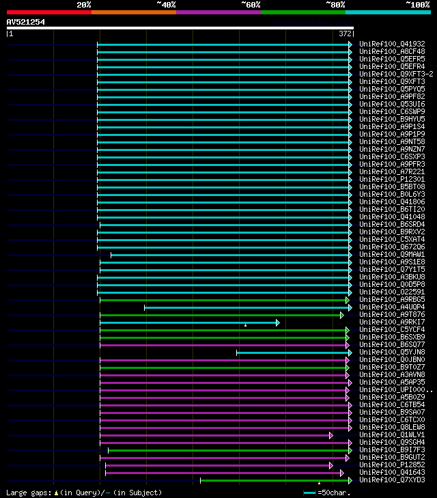
Task: Select the UniRef100_A9RBG5 label
Action: click(392, 299)
